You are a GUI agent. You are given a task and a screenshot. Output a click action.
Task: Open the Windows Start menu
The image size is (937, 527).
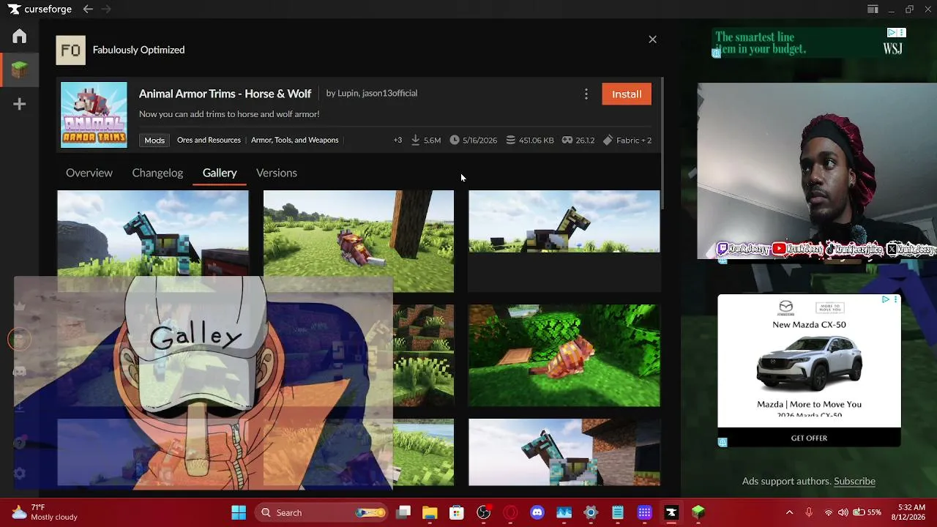click(239, 512)
